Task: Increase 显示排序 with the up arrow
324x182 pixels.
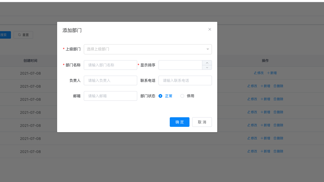Action: [207, 63]
